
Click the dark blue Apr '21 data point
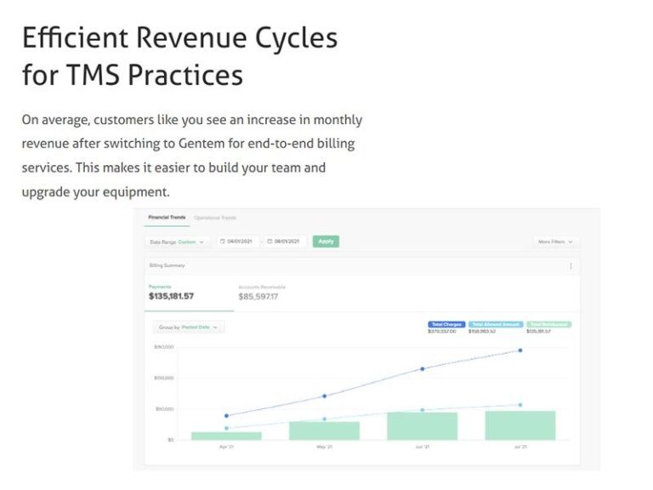[x=226, y=416]
